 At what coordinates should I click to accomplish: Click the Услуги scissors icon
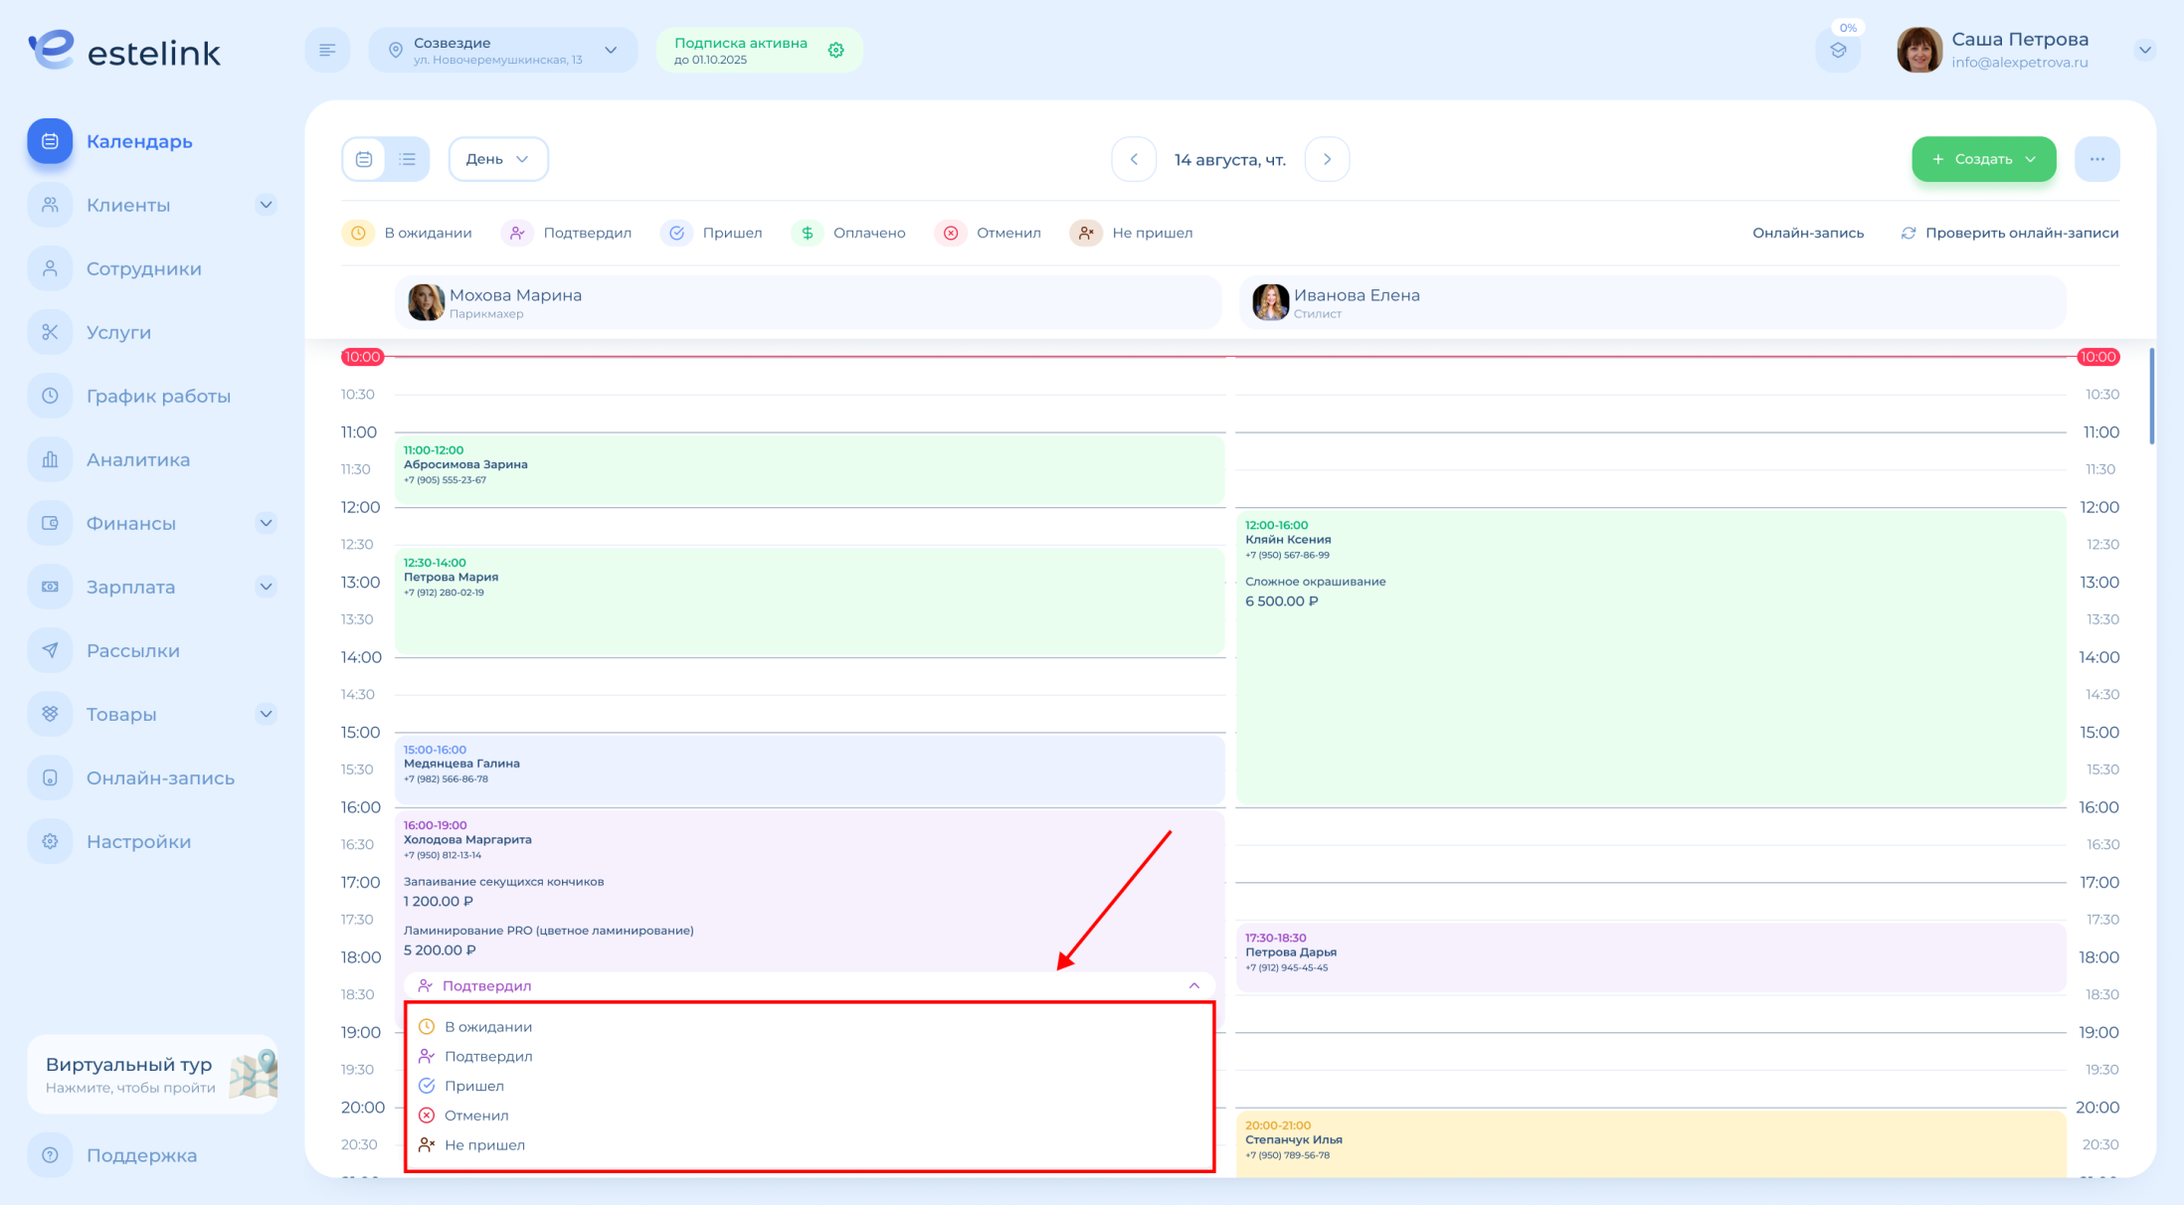(x=50, y=332)
